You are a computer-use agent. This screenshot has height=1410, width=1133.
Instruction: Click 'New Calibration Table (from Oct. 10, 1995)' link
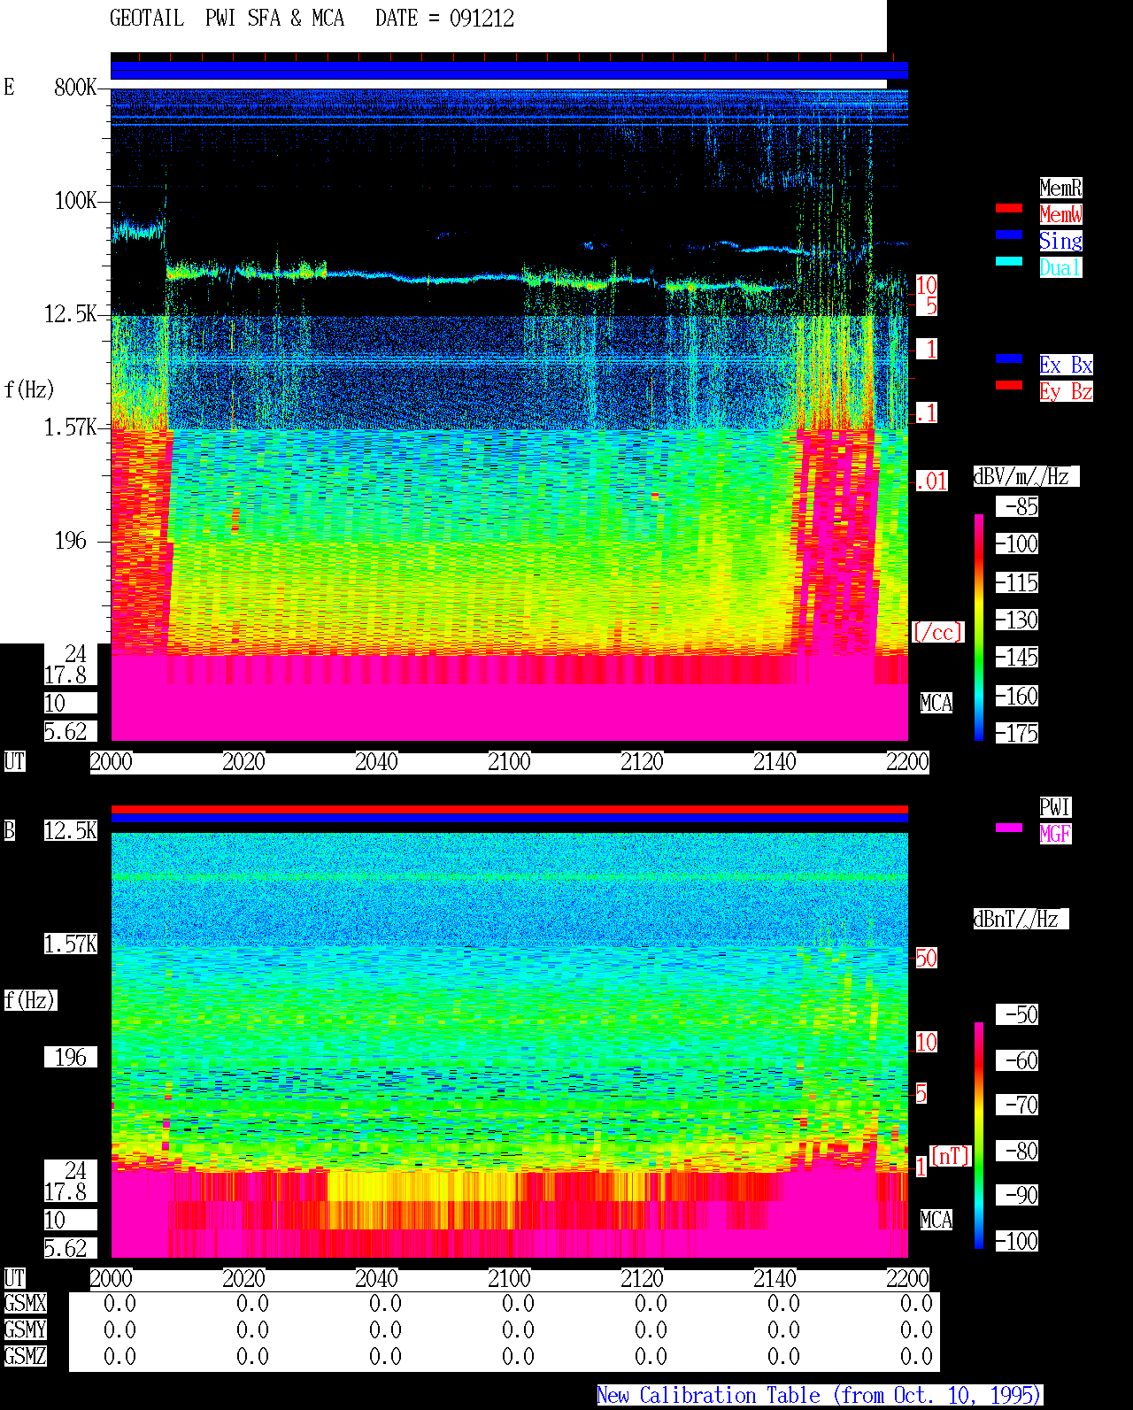pyautogui.click(x=820, y=1395)
